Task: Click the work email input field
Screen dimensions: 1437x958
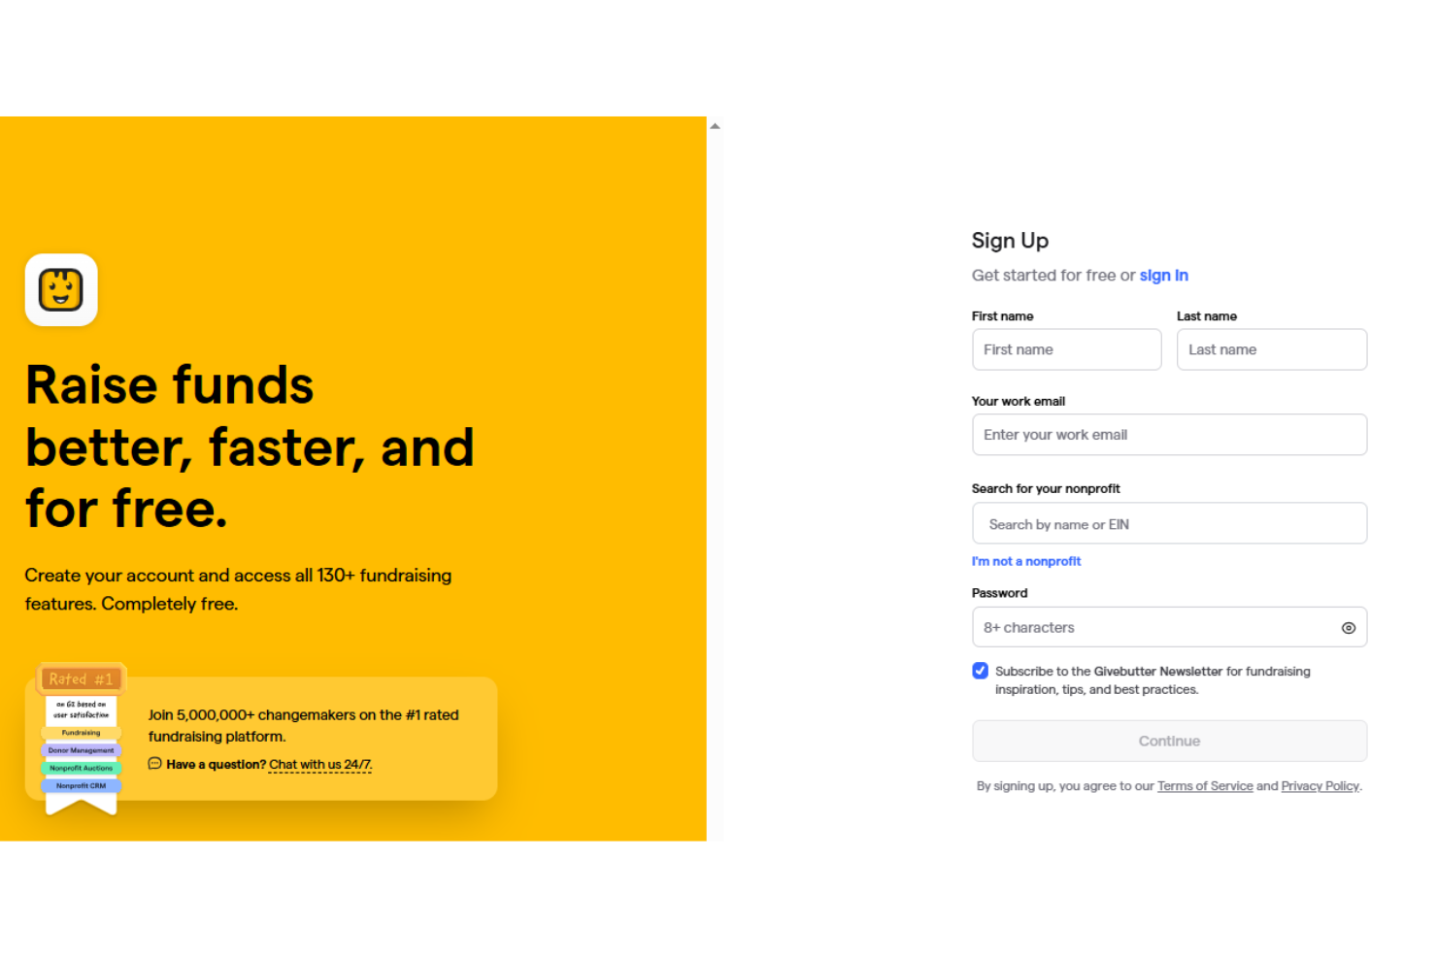Action: coord(1169,435)
